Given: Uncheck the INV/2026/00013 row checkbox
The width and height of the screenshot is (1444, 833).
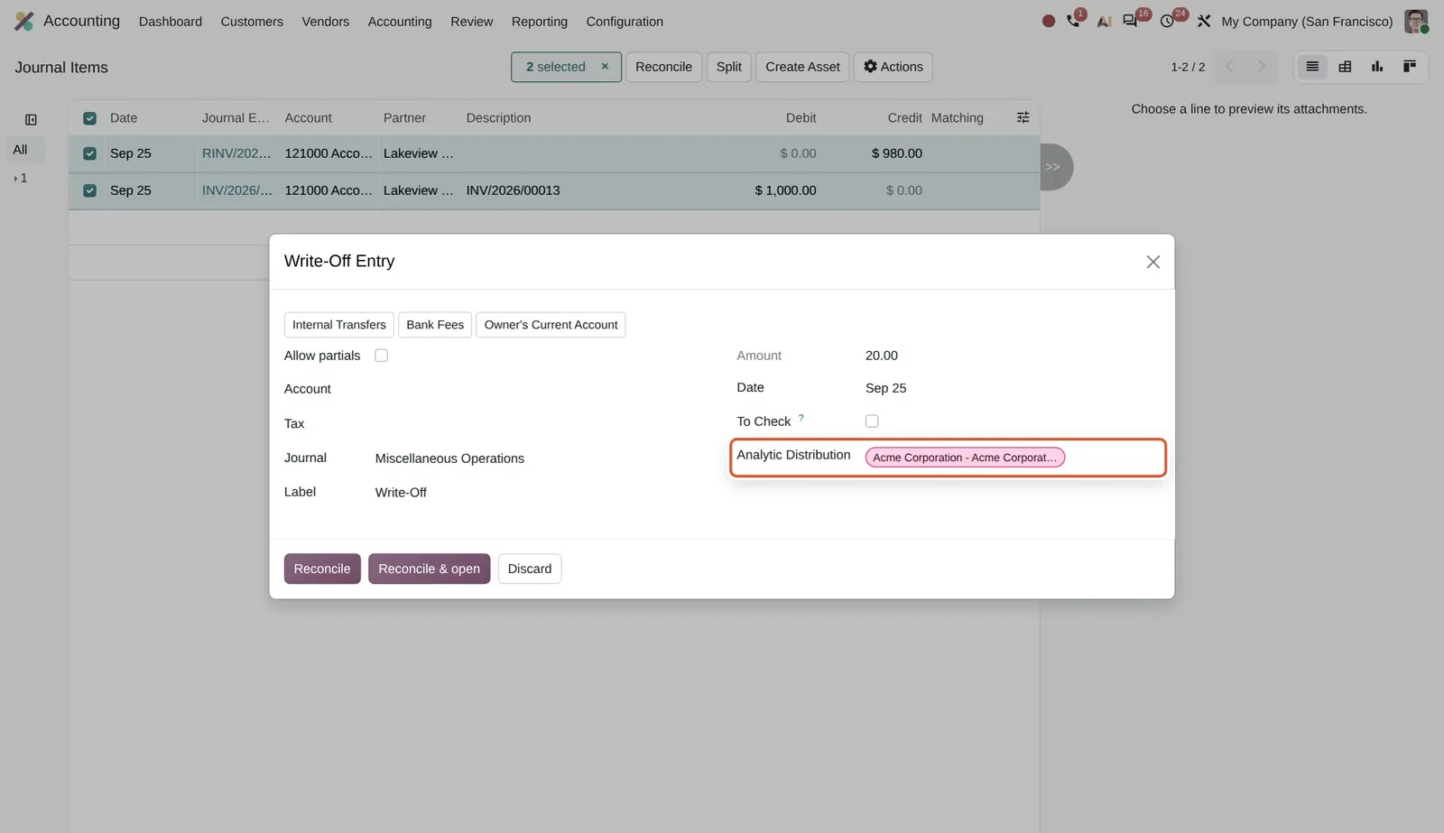Looking at the screenshot, I should point(89,190).
